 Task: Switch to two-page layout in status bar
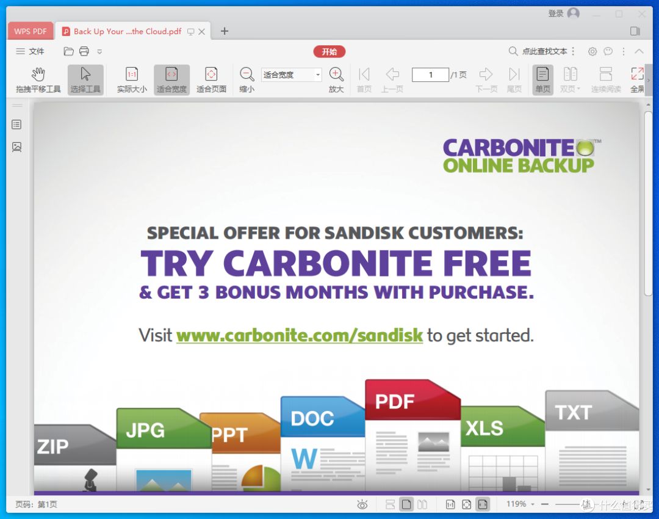click(422, 504)
